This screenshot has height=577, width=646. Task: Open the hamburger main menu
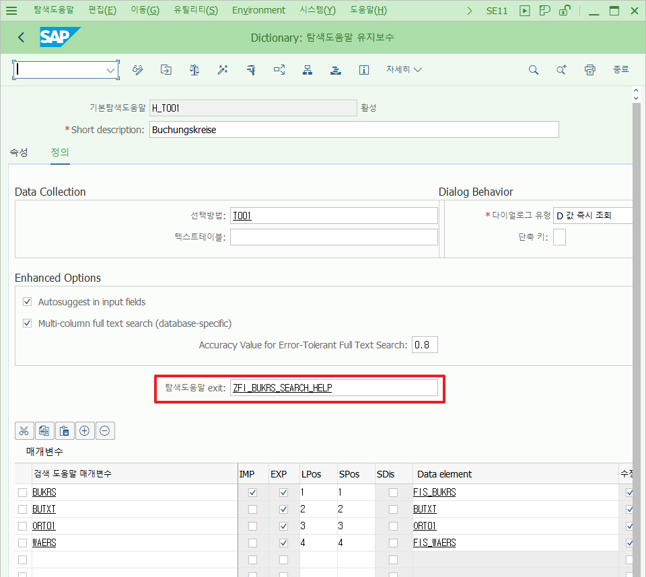click(11, 10)
